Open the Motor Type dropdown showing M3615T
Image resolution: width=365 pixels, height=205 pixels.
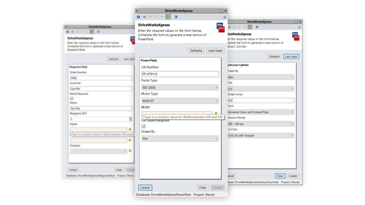click(180, 101)
